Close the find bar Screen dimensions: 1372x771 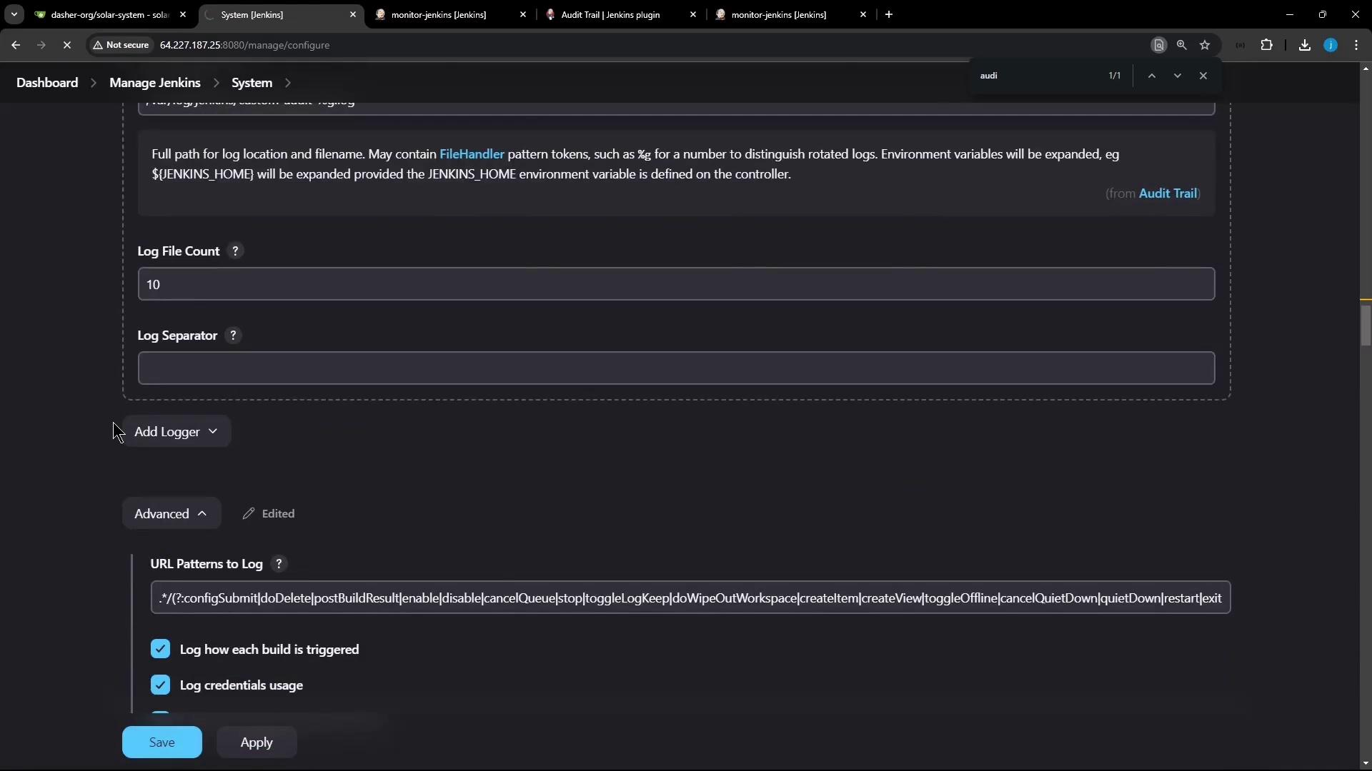pyautogui.click(x=1203, y=76)
